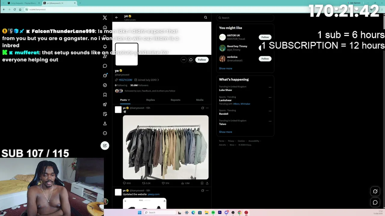Click the X logo in the sidebar
Viewport: 385px width, 216px height.
click(105, 18)
